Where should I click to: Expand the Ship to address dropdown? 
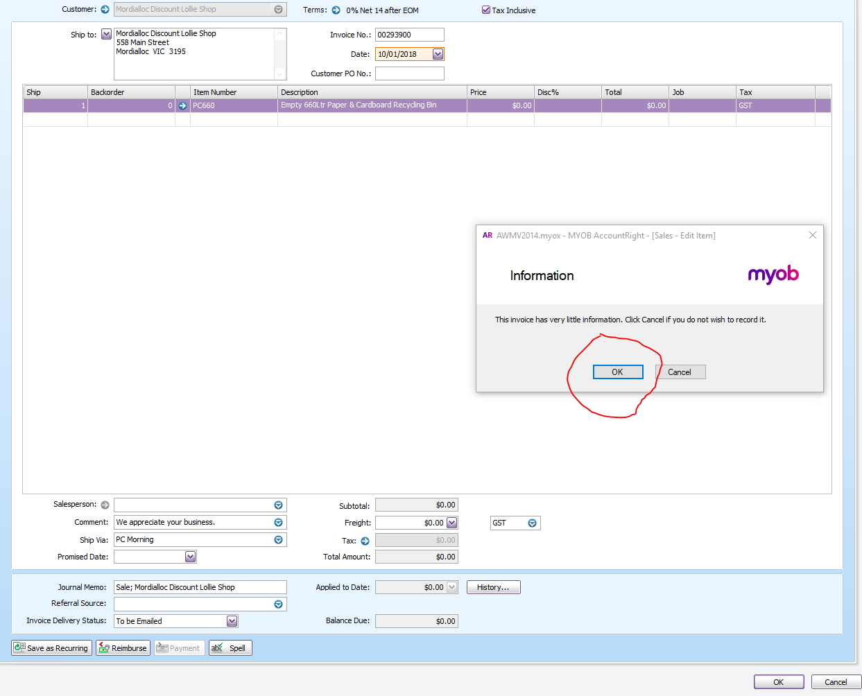(x=106, y=34)
